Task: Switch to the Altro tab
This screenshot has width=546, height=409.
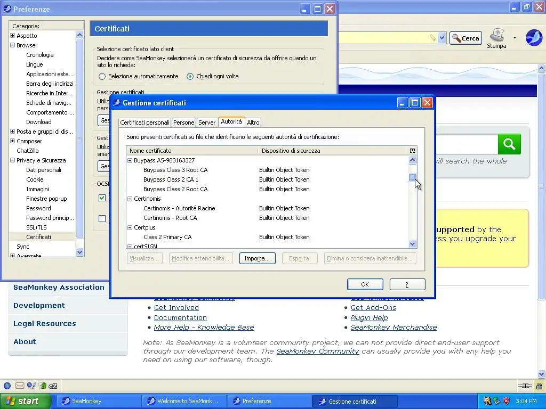Action: [x=253, y=122]
